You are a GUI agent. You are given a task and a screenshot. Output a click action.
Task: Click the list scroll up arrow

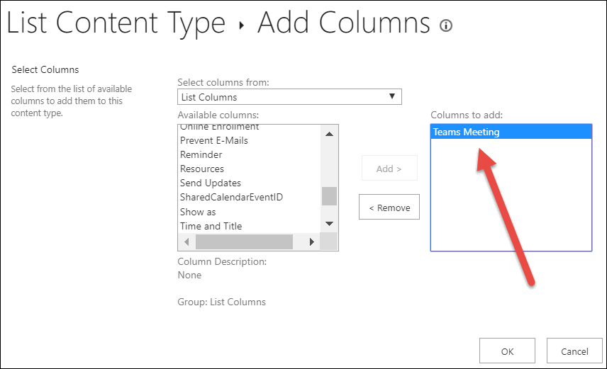pos(330,135)
